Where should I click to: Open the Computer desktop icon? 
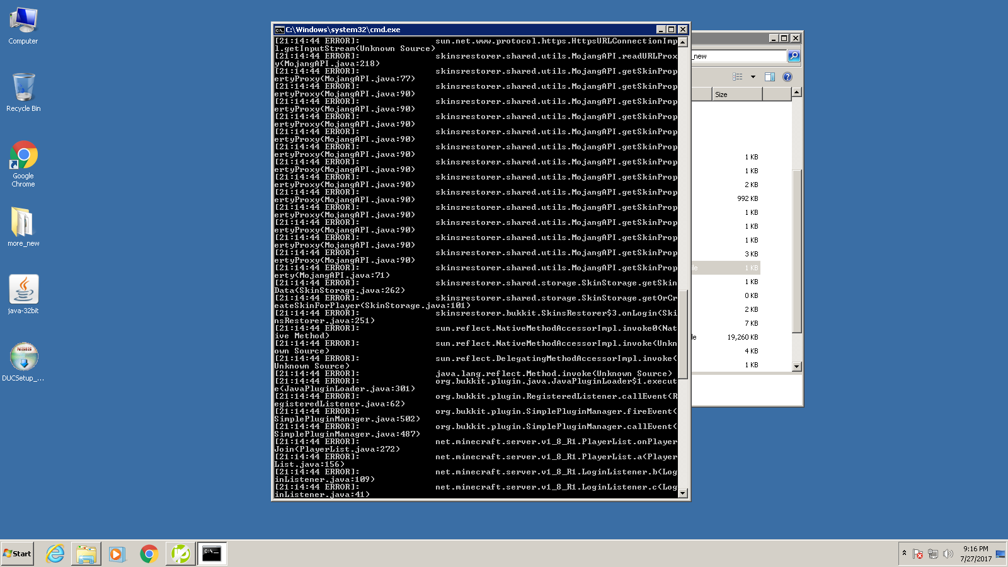(23, 26)
